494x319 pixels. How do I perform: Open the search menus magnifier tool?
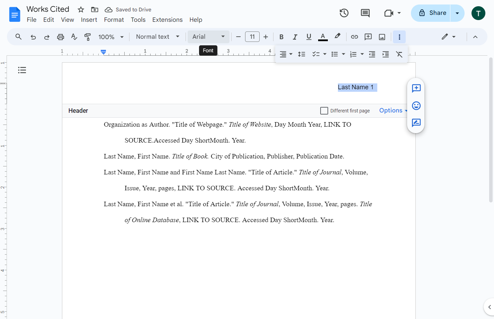19,37
